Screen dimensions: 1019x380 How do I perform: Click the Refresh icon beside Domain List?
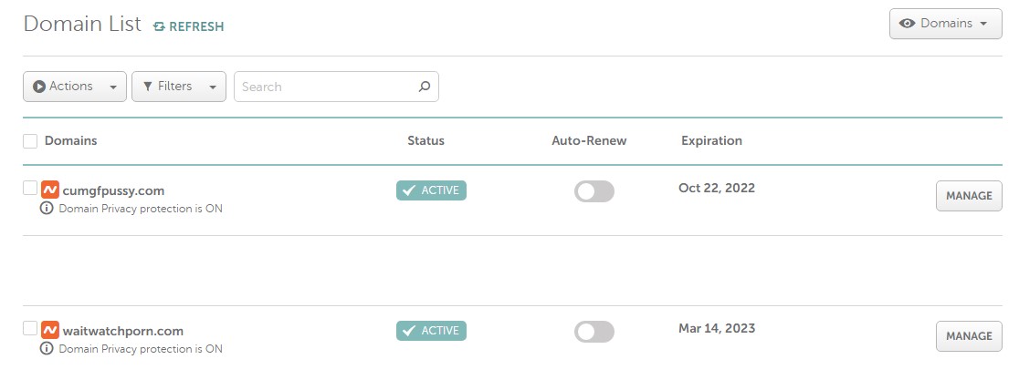pos(159,26)
